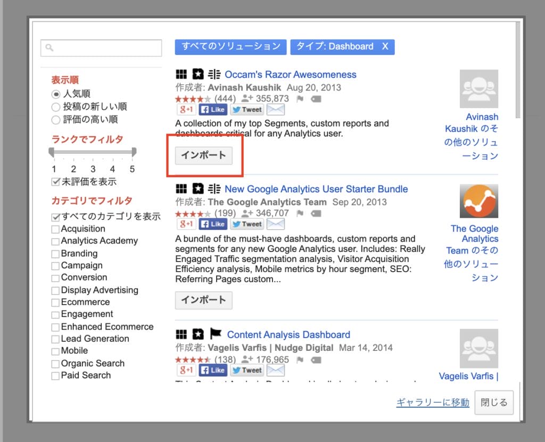Click right handle of rank filter slider
This screenshot has height=442, width=545.
click(134, 152)
